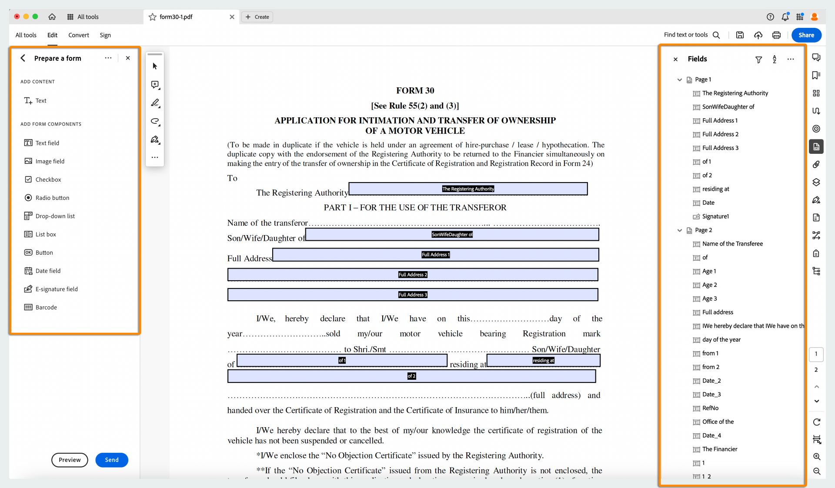Switch to the Sign tab
This screenshot has width=835, height=488.
105,35
